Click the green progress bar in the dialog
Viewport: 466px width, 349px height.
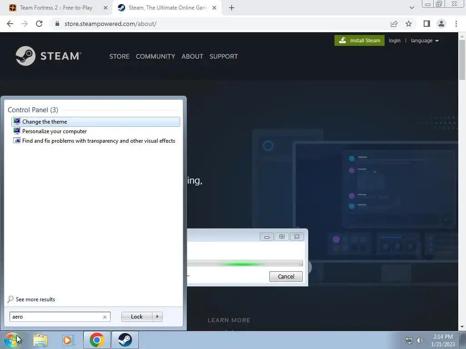click(244, 263)
